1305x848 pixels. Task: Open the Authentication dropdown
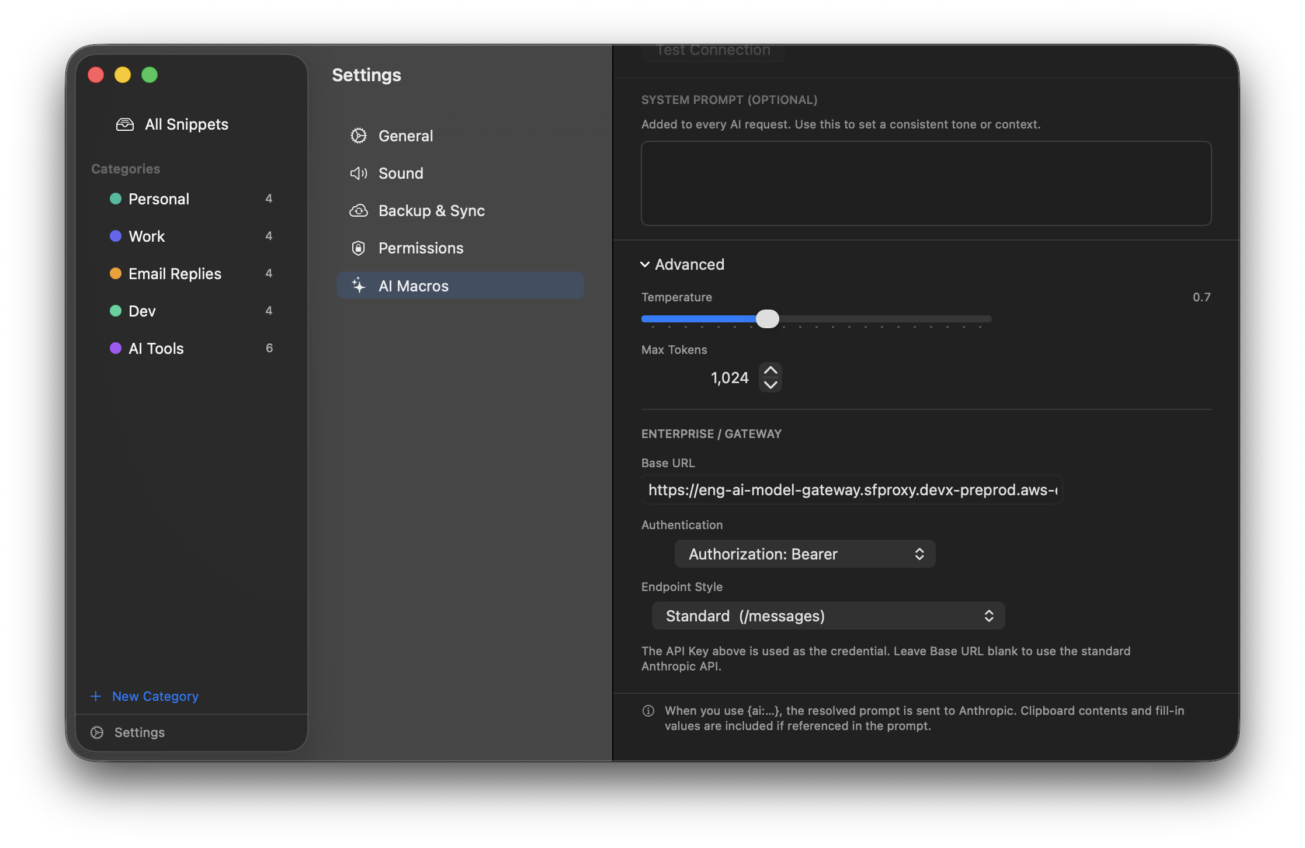[805, 553]
